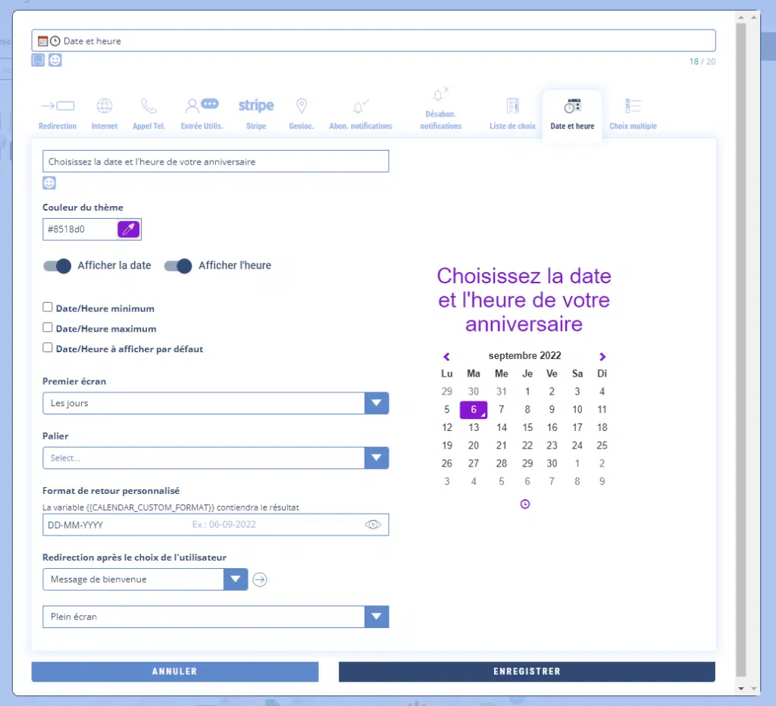This screenshot has width=776, height=706.
Task: Open the Message de bienvenue redirection dropdown
Action: [236, 579]
